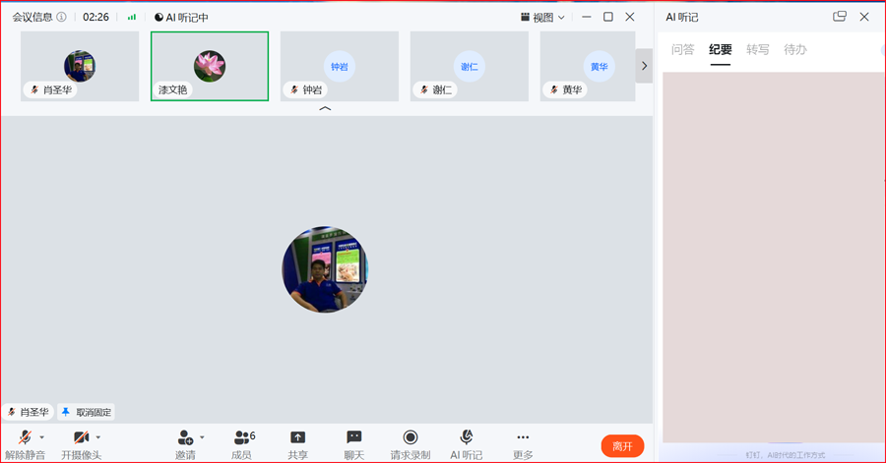Open the 视图 layout dropdown
The height and width of the screenshot is (463, 886).
click(542, 18)
